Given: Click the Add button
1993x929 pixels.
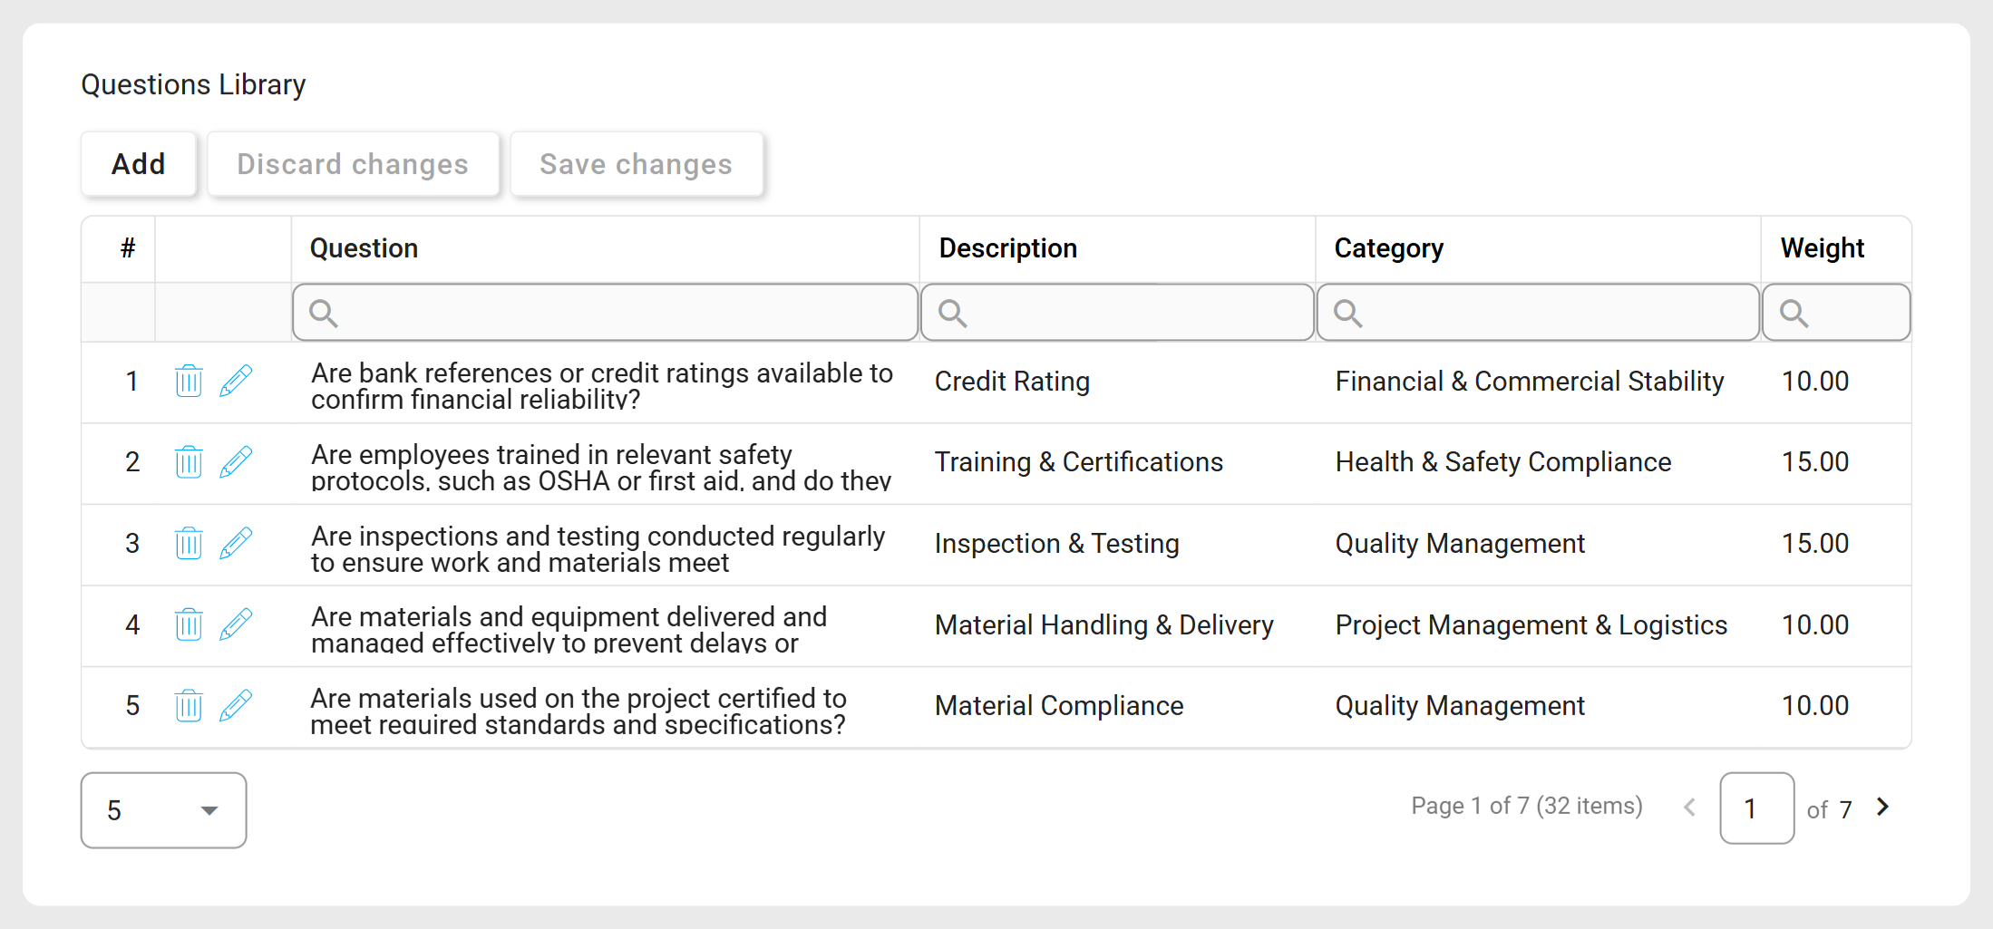Looking at the screenshot, I should click(139, 164).
